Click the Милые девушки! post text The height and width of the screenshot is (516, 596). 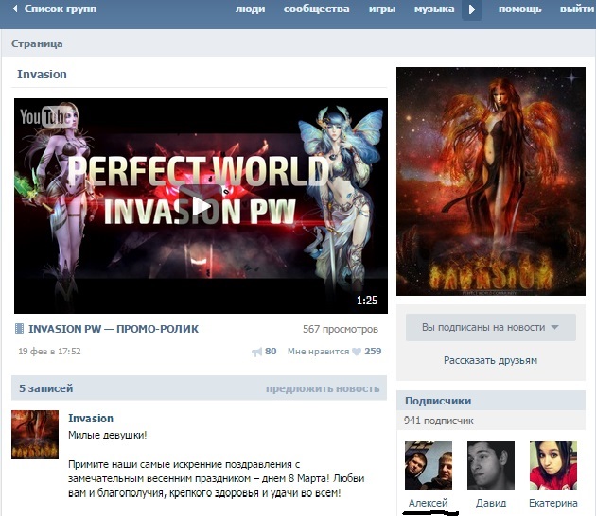click(x=107, y=435)
